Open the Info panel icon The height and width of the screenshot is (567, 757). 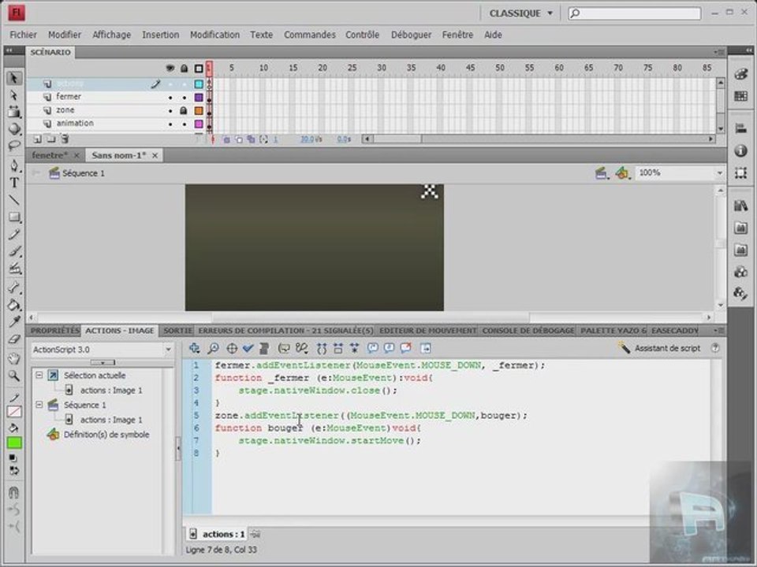pos(740,151)
